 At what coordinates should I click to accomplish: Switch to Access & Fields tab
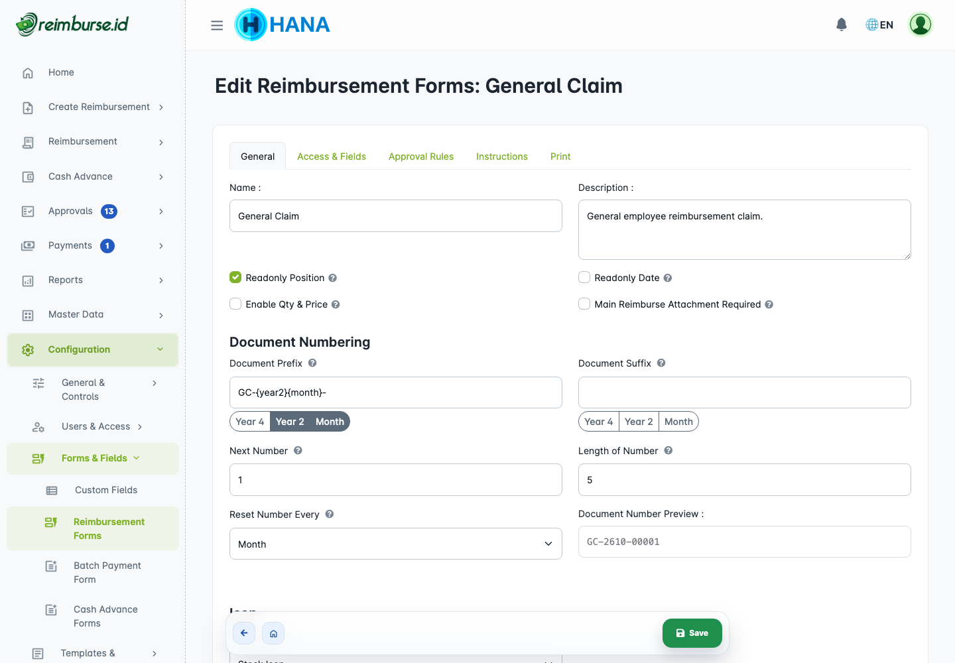coord(332,156)
